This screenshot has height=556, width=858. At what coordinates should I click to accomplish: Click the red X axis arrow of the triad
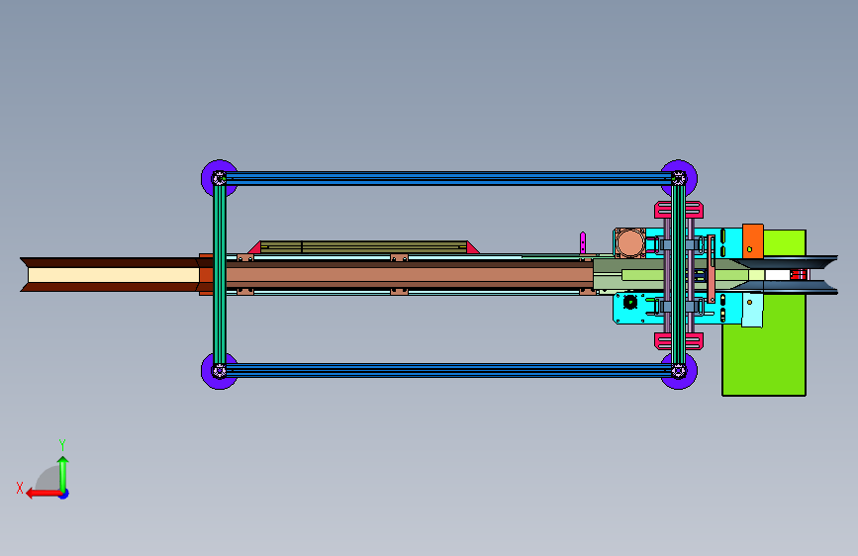pos(44,494)
